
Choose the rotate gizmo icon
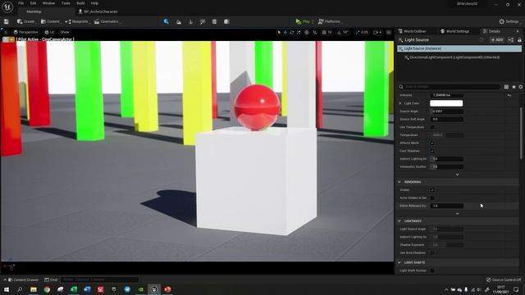292,32
